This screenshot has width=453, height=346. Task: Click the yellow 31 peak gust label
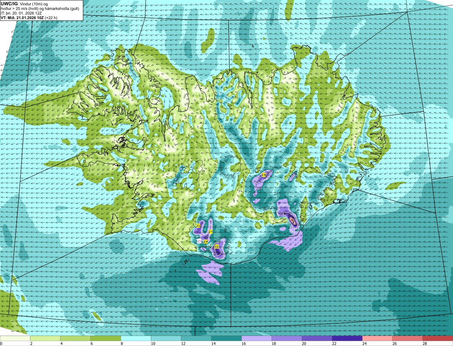point(198,225)
